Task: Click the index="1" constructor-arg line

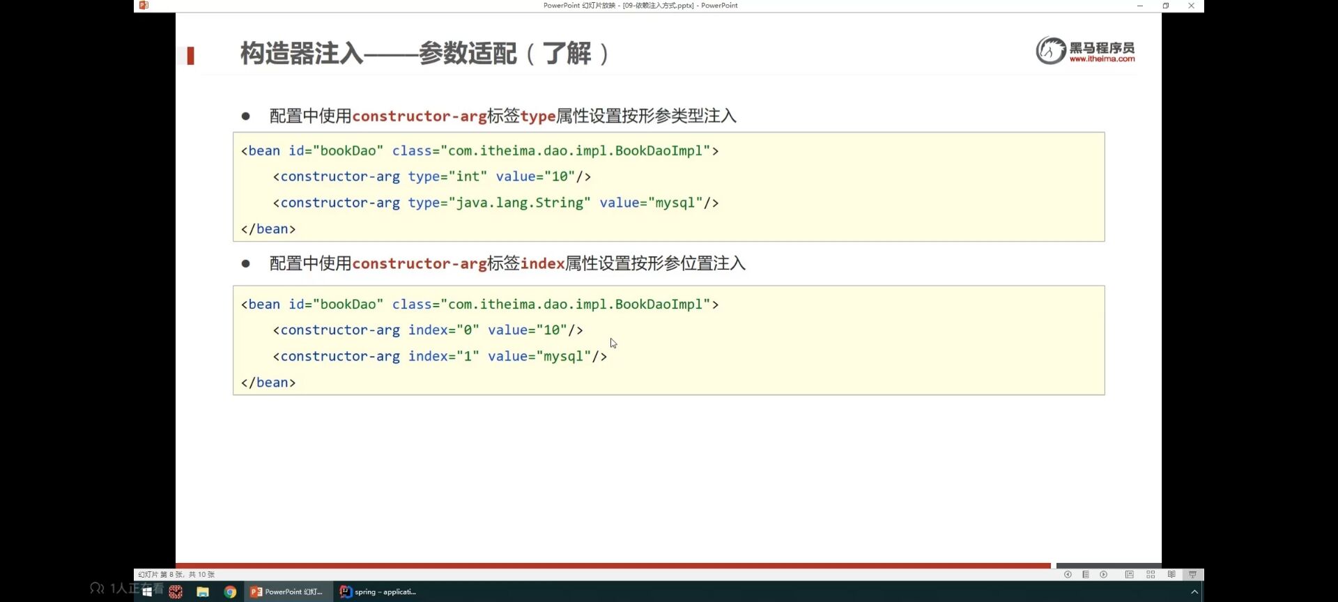Action: pos(440,356)
